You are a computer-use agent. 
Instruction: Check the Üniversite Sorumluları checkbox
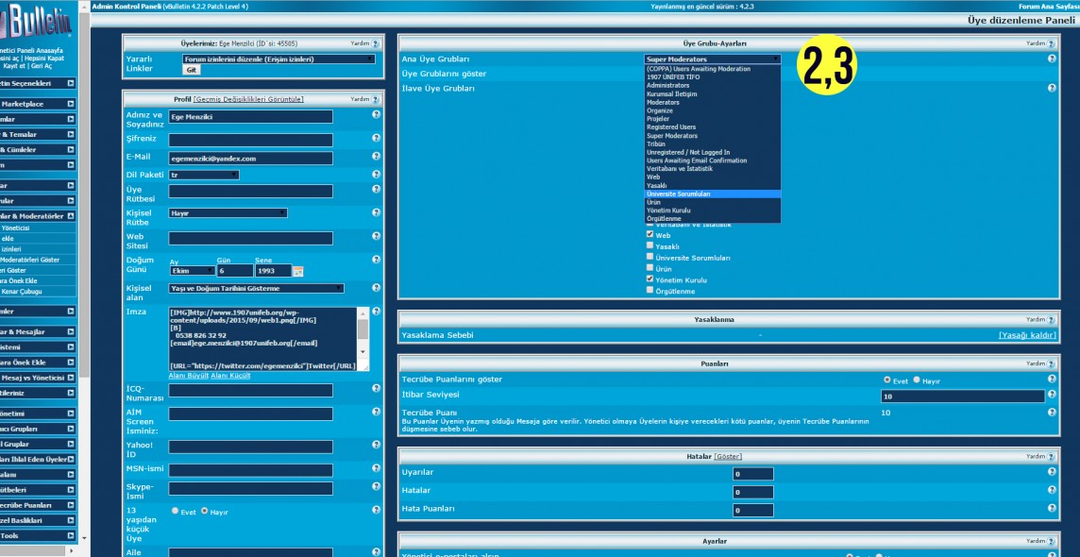(x=650, y=257)
